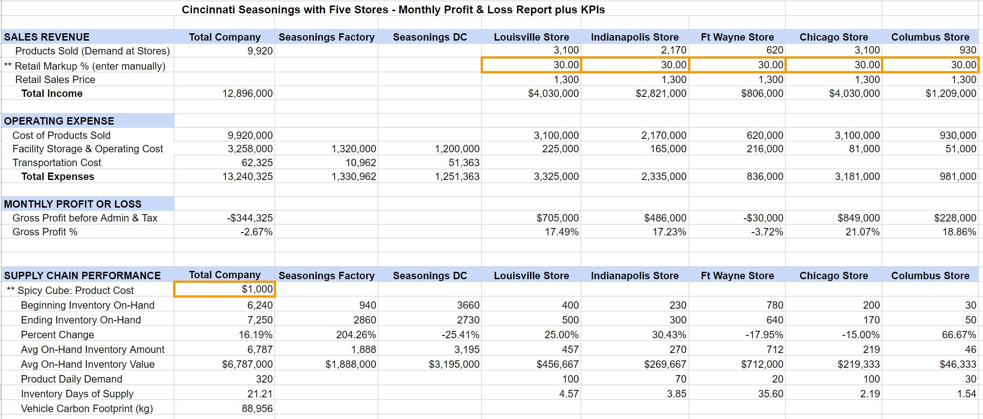
Task: Click the Total Expenses row label
Action: [58, 176]
